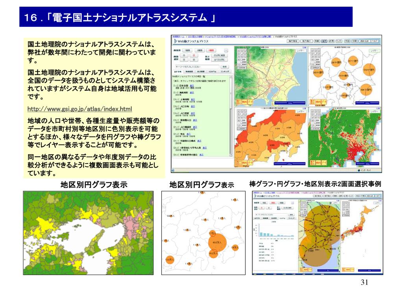Select screen ④ in 画面選択

(194, 60)
